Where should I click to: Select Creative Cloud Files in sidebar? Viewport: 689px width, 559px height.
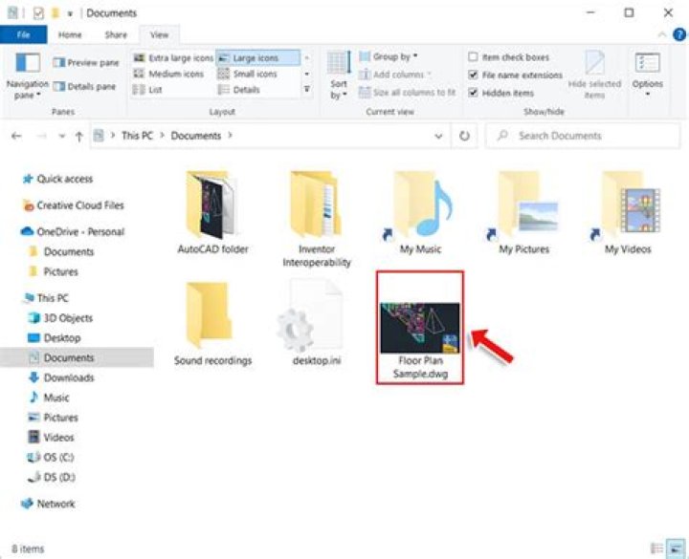click(80, 205)
